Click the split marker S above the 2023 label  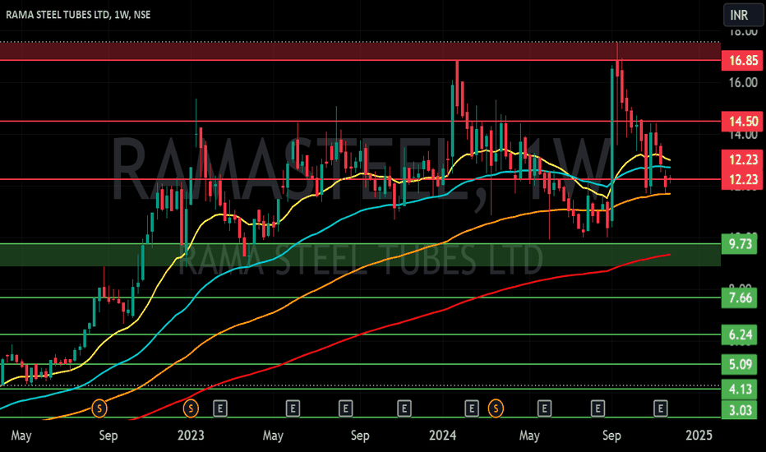191,408
